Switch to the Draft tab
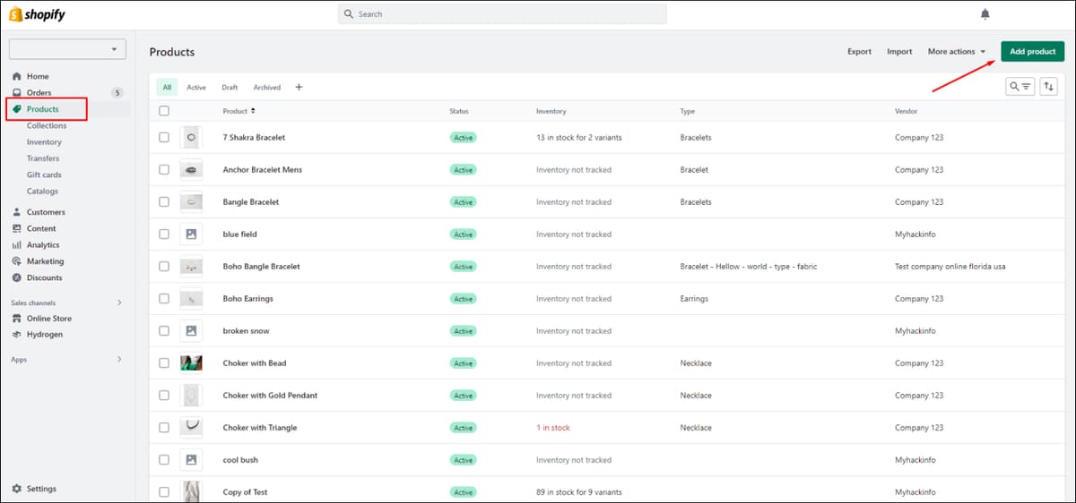The width and height of the screenshot is (1076, 503). 230,87
